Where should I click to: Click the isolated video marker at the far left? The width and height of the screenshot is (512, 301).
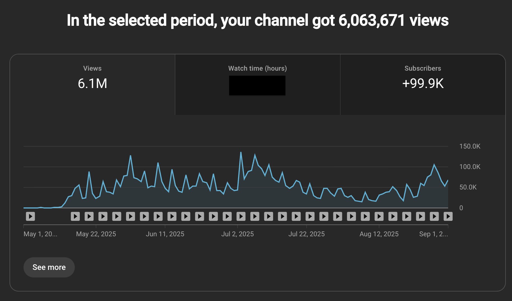(31, 216)
